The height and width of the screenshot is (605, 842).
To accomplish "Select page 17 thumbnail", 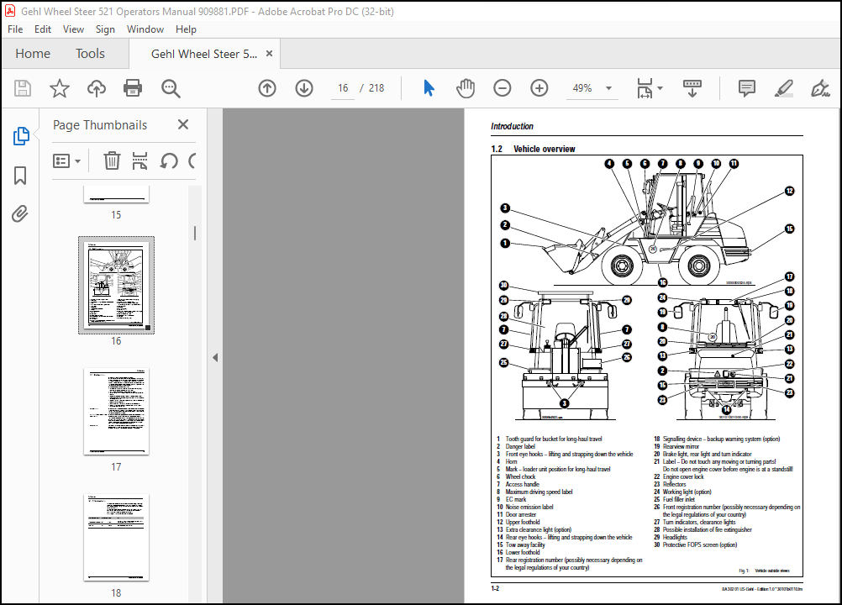I will click(x=116, y=411).
